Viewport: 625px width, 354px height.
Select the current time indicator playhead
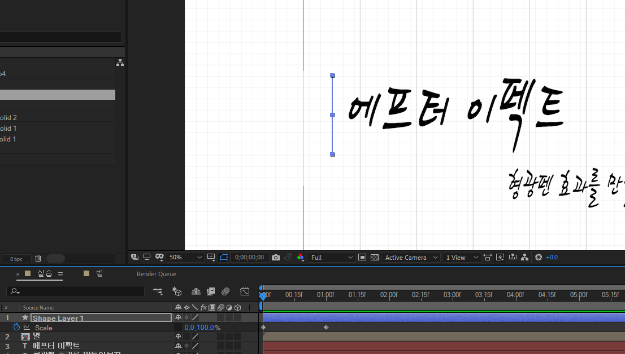click(263, 295)
